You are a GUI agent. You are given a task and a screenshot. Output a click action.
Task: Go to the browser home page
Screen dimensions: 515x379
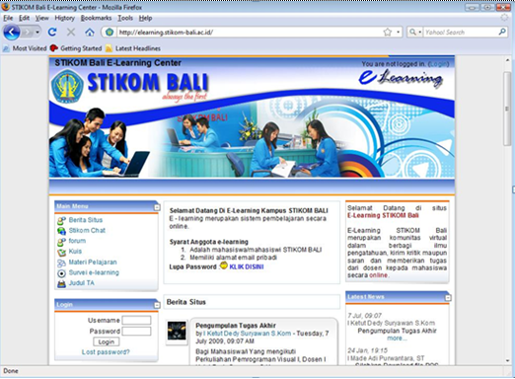pos(90,33)
